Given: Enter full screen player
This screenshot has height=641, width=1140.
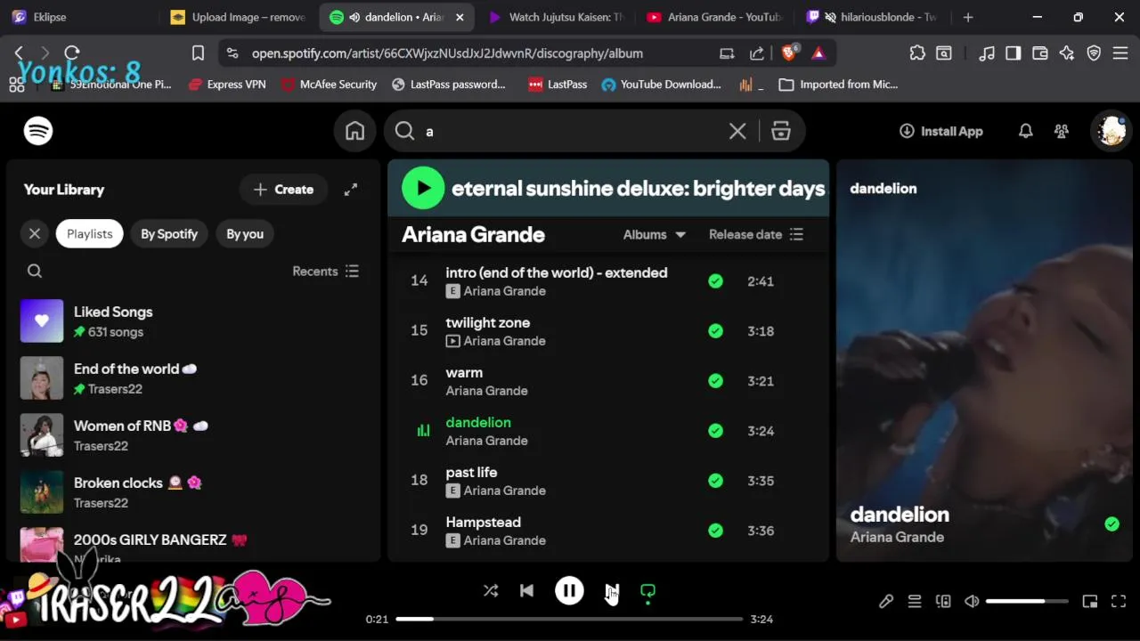Looking at the screenshot, I should pos(1119,601).
